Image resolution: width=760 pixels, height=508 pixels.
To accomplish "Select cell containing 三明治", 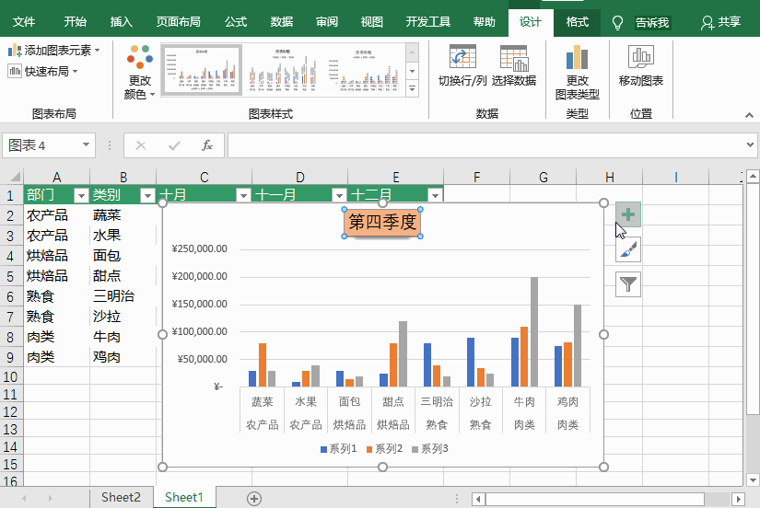I will click(x=123, y=296).
